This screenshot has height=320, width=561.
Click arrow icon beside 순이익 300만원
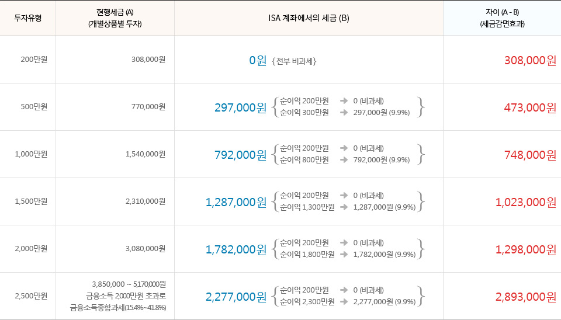[x=344, y=113]
